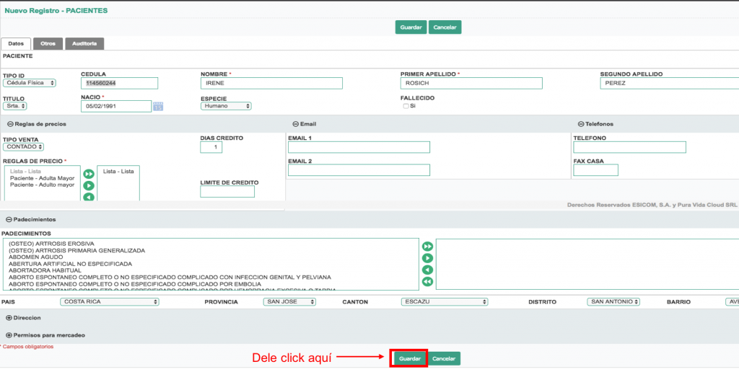The width and height of the screenshot is (739, 372).
Task: Expand the Direccion section
Action: coord(9,317)
